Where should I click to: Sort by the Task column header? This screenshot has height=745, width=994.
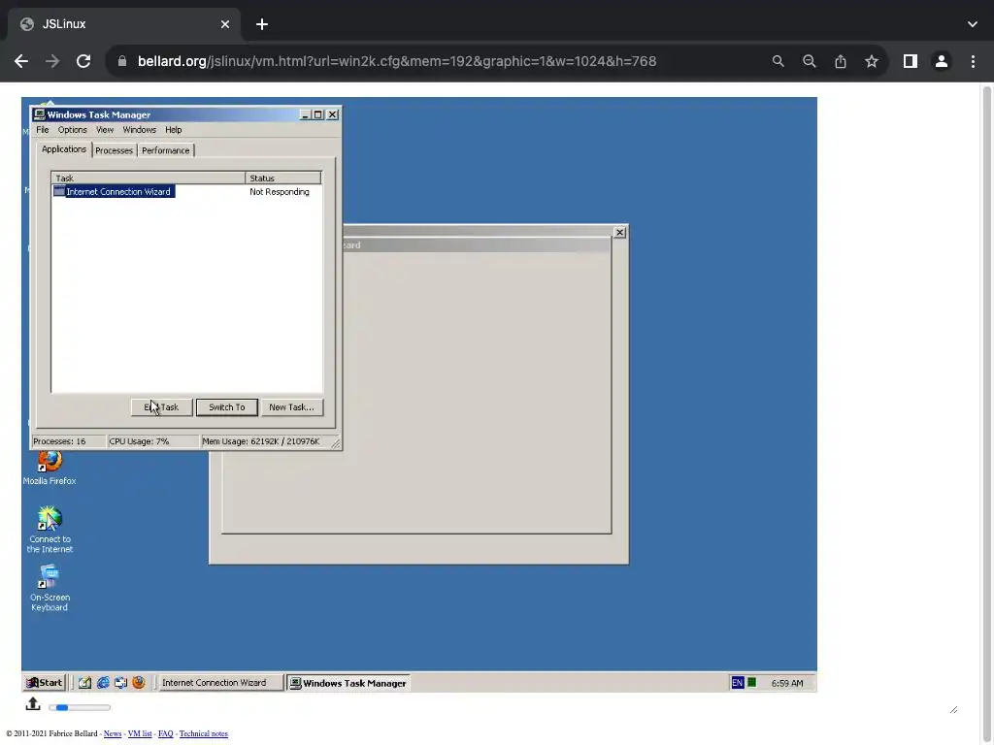coord(149,178)
